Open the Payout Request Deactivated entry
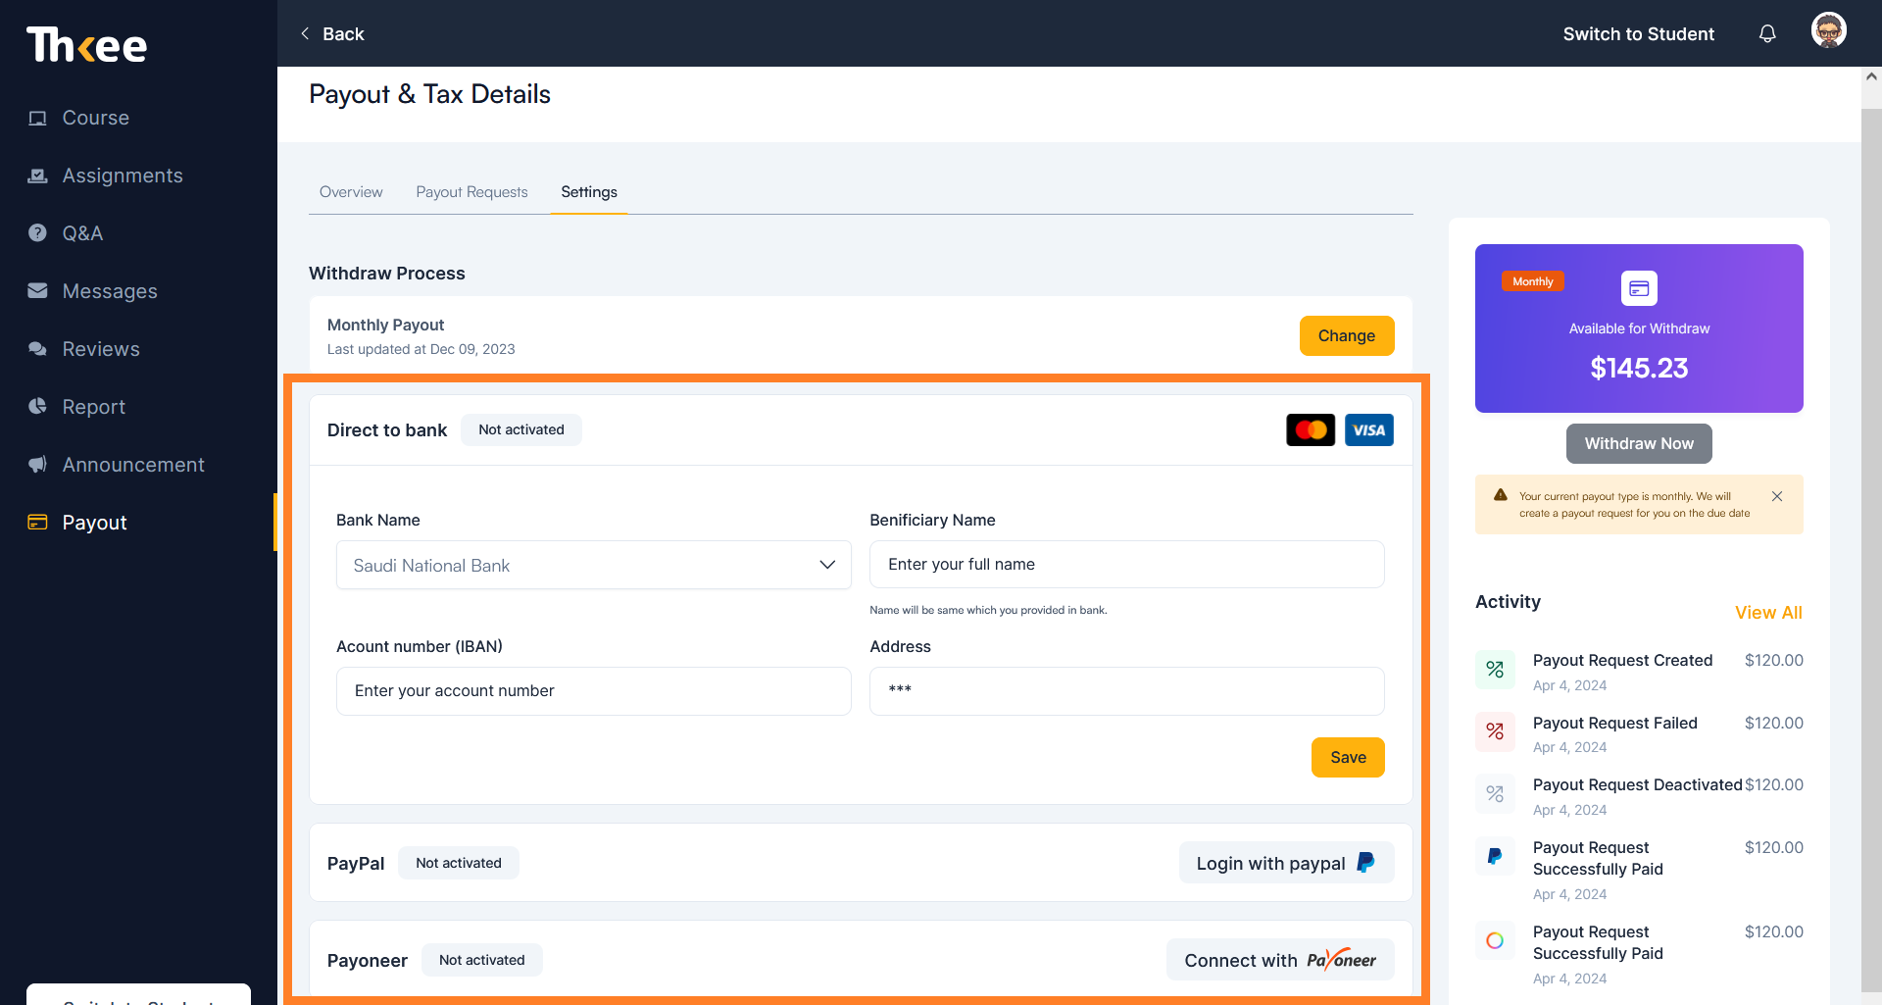The height and width of the screenshot is (1005, 1882). pyautogui.click(x=1639, y=796)
